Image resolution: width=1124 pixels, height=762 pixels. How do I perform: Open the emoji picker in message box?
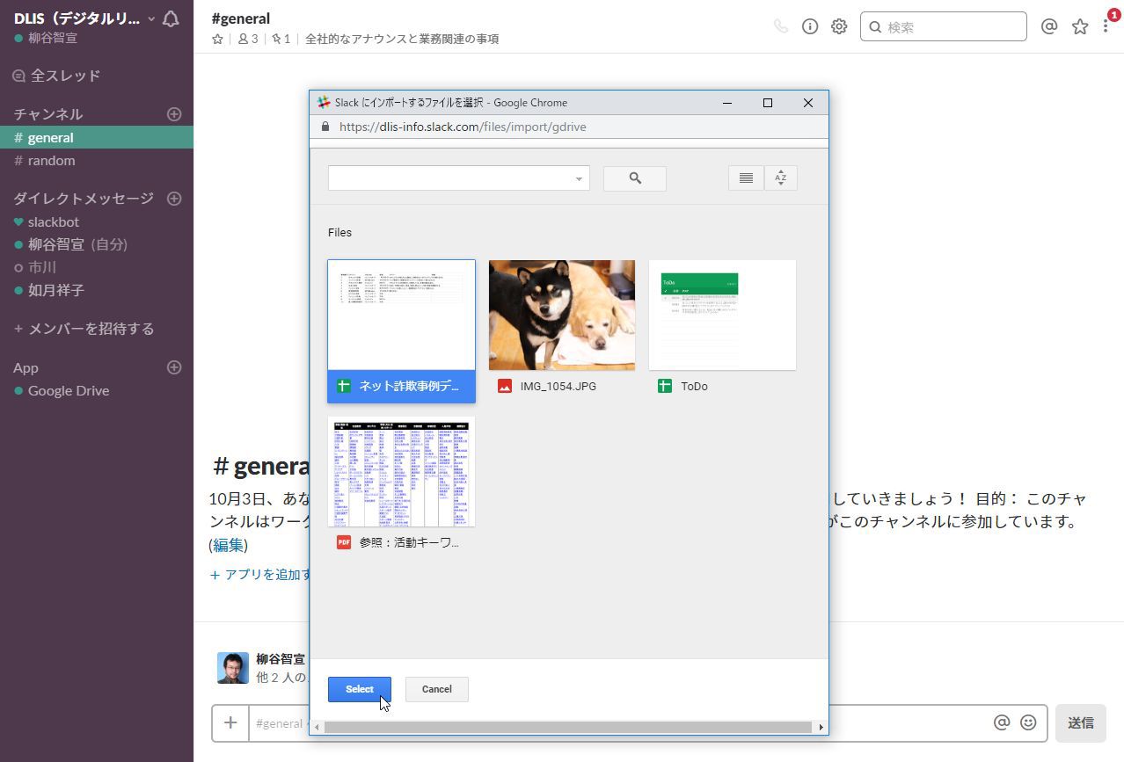[1027, 722]
